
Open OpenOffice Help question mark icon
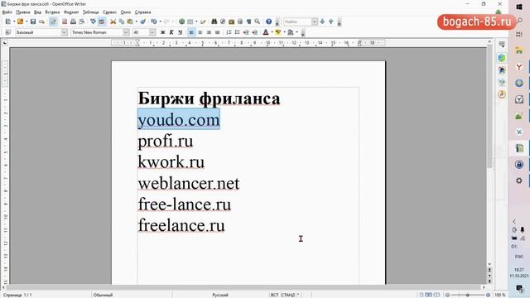pos(268,22)
